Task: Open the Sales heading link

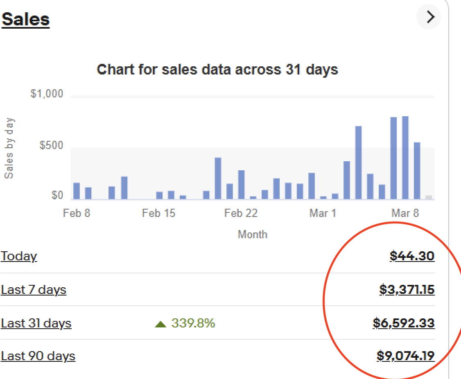Action: coord(25,19)
